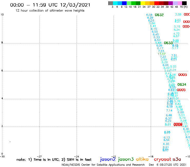Image resolution: width=190 pixels, height=167 pixels.
Task: Click subtitle '12 hour collection of altimeter wave heights'
Action: coord(50,11)
